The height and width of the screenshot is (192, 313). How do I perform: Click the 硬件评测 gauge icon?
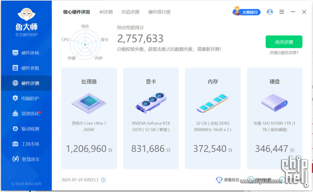[x=15, y=83]
